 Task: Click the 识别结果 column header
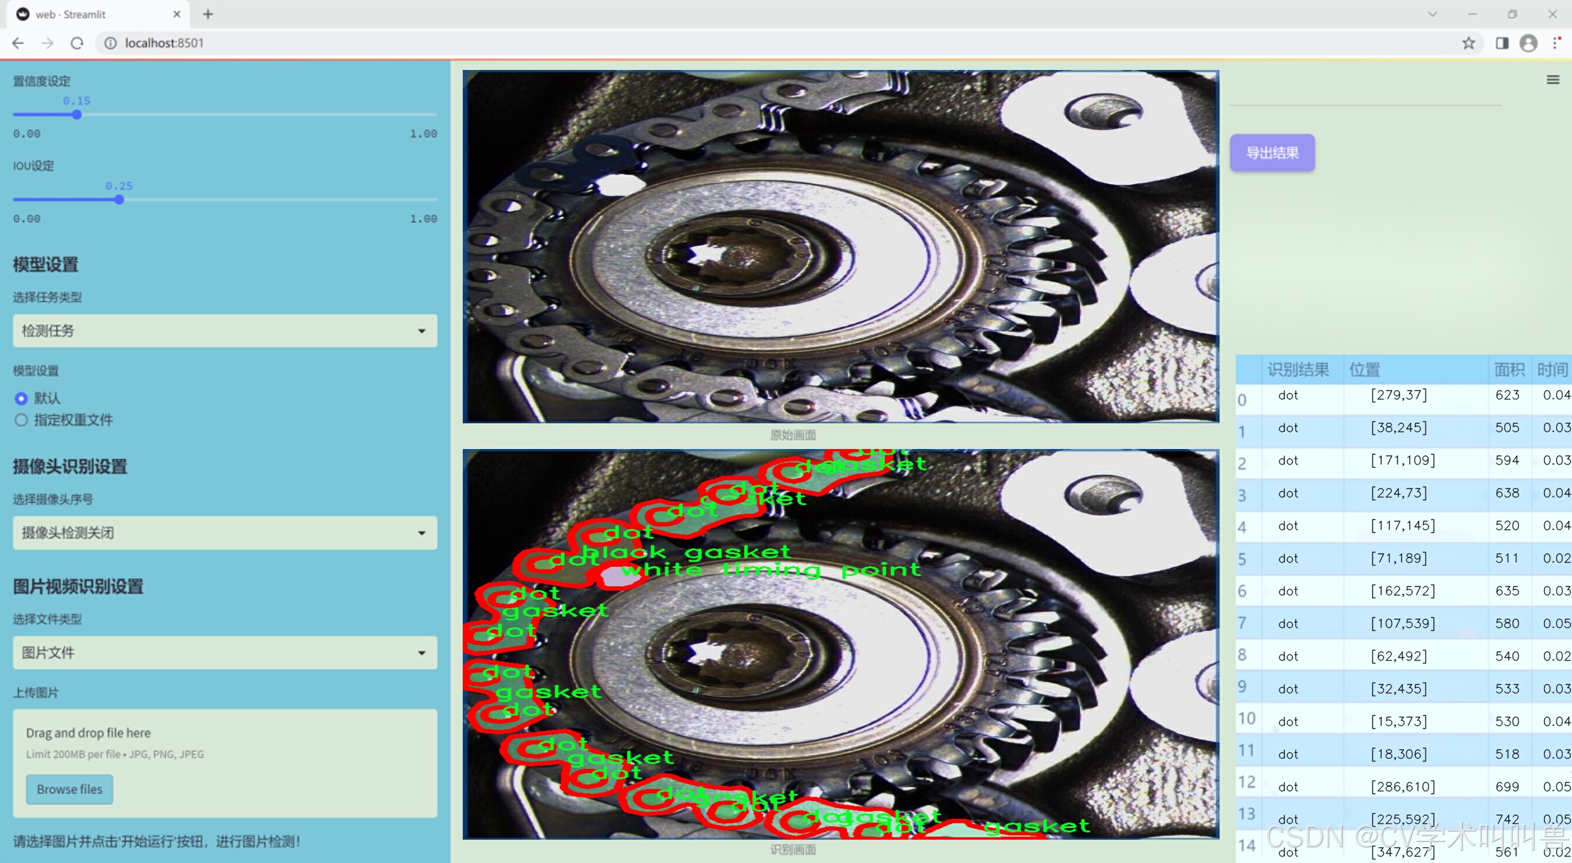coord(1297,370)
